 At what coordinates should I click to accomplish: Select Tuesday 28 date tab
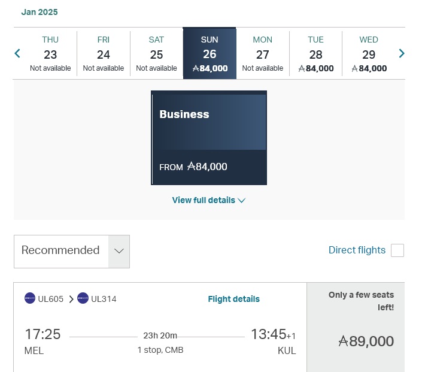315,53
